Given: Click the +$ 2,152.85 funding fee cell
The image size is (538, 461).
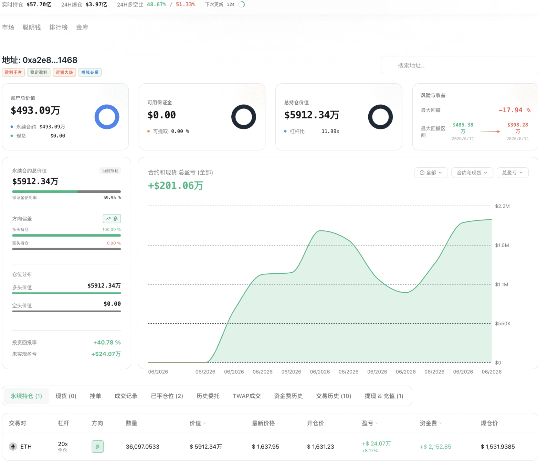Looking at the screenshot, I should [435, 447].
